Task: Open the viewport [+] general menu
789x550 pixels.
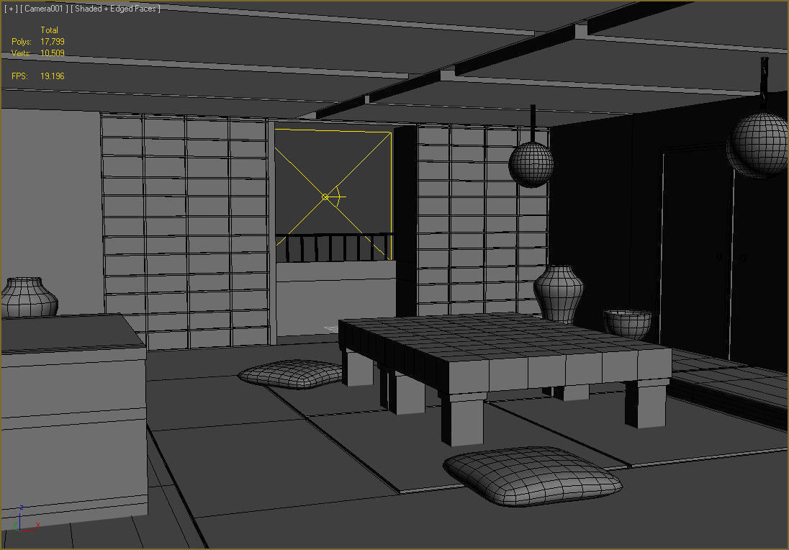Action: click(x=11, y=9)
